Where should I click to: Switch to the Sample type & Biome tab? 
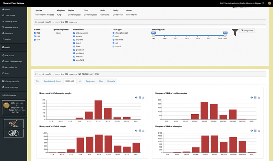(x=52, y=81)
